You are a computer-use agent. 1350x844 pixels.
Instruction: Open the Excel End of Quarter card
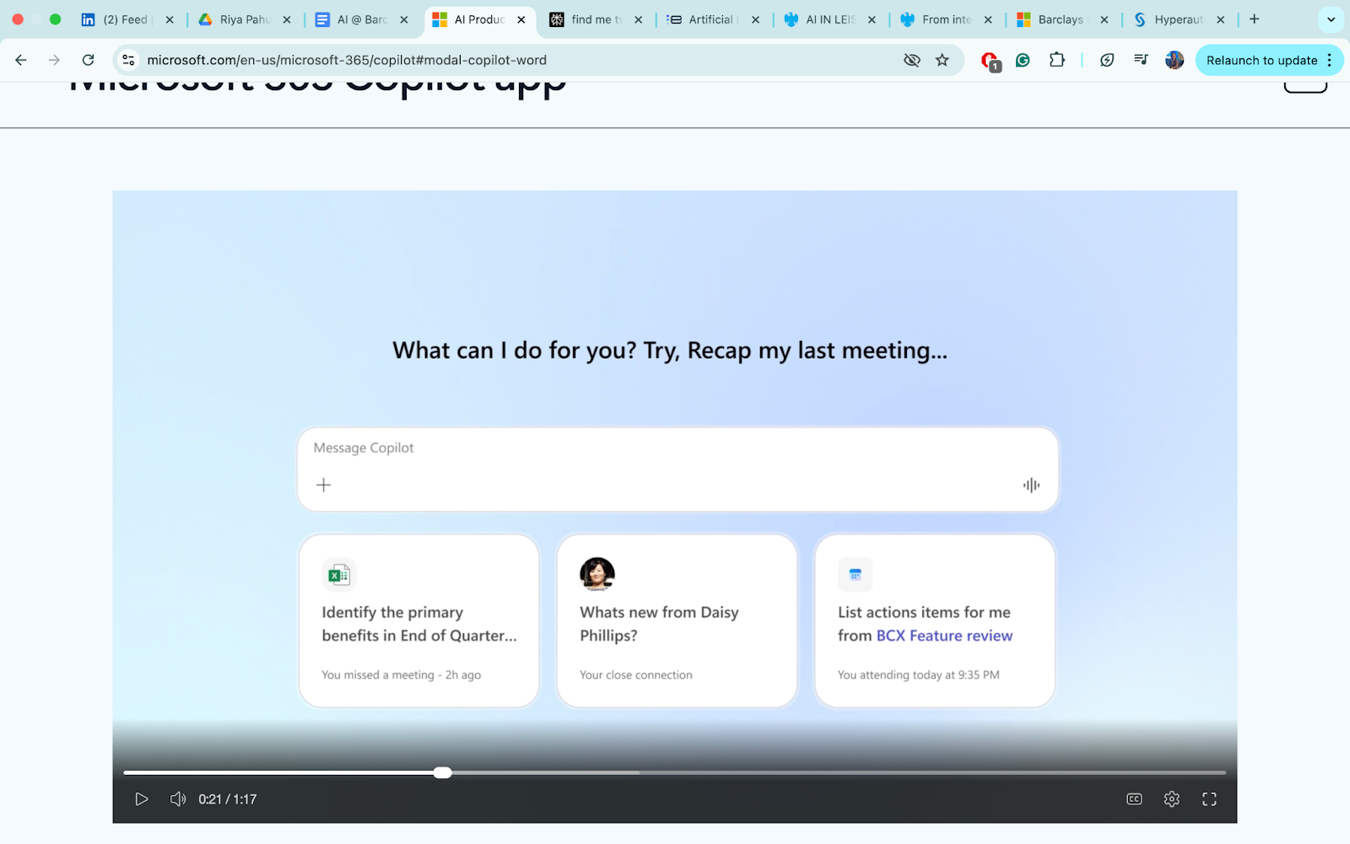pos(419,620)
